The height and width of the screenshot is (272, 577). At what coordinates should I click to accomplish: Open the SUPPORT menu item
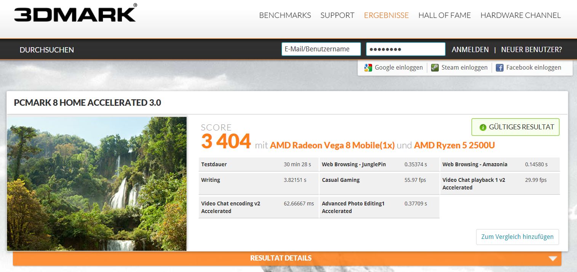click(337, 15)
